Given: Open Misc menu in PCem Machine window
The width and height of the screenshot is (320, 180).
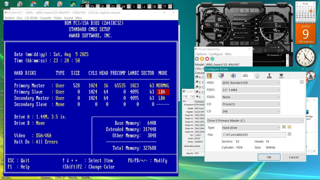Looking at the screenshot, I should 228,54.
